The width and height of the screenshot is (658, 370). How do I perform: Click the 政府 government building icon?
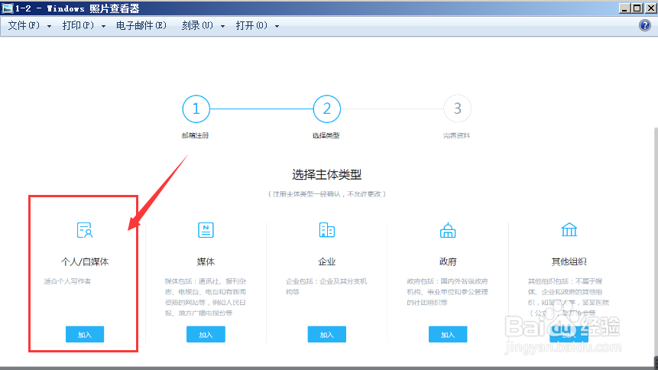point(448,230)
